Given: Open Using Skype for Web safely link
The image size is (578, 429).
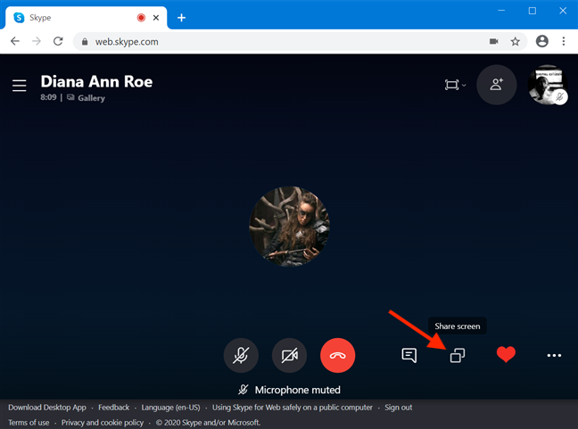Looking at the screenshot, I should coord(293,408).
